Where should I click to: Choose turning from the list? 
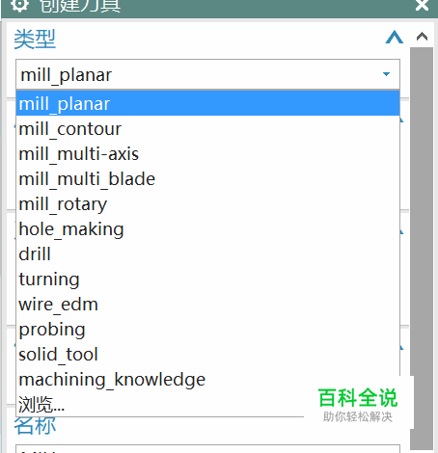point(207,280)
